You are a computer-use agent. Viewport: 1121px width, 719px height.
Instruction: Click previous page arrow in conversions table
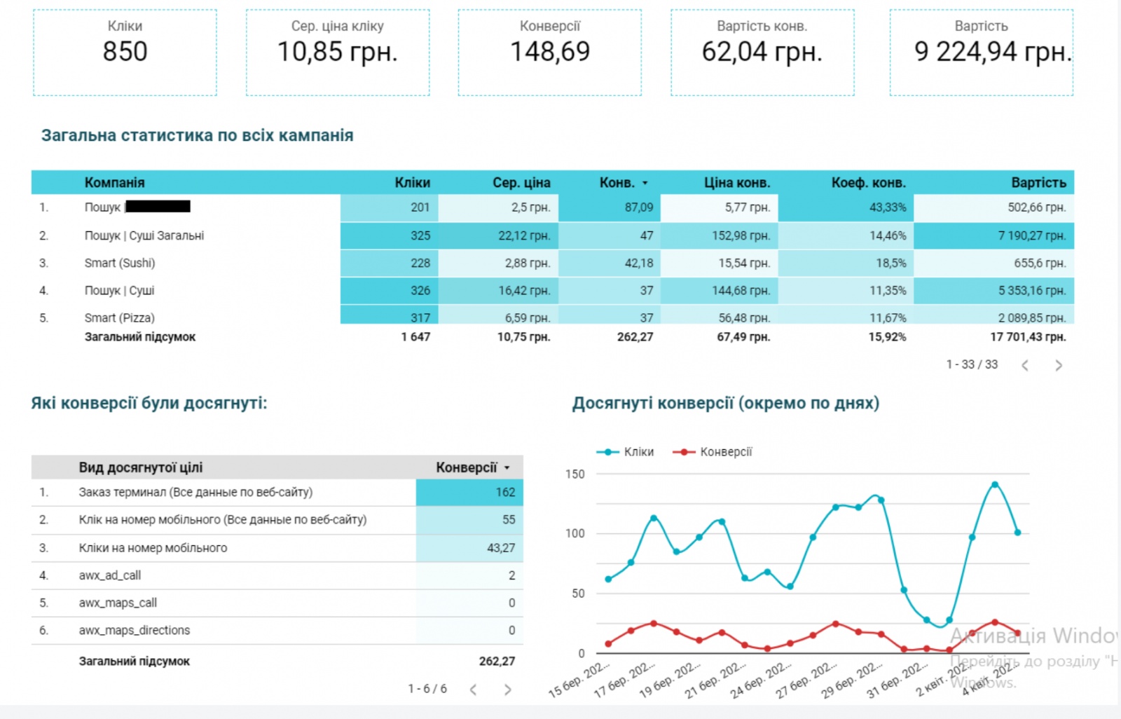pos(474,690)
